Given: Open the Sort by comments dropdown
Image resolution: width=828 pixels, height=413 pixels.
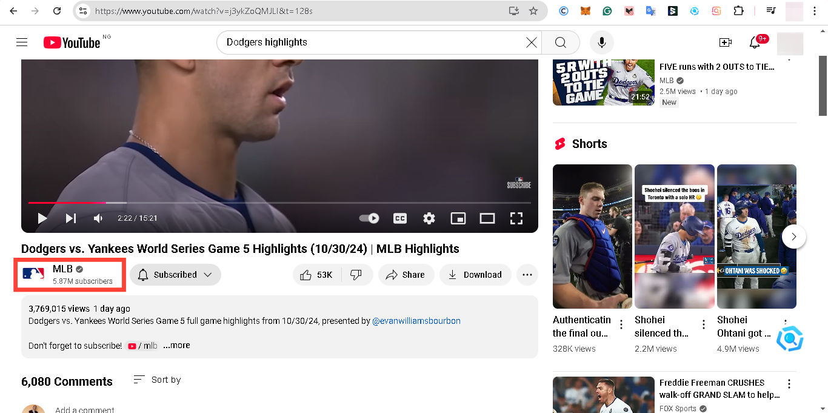Looking at the screenshot, I should tap(157, 380).
